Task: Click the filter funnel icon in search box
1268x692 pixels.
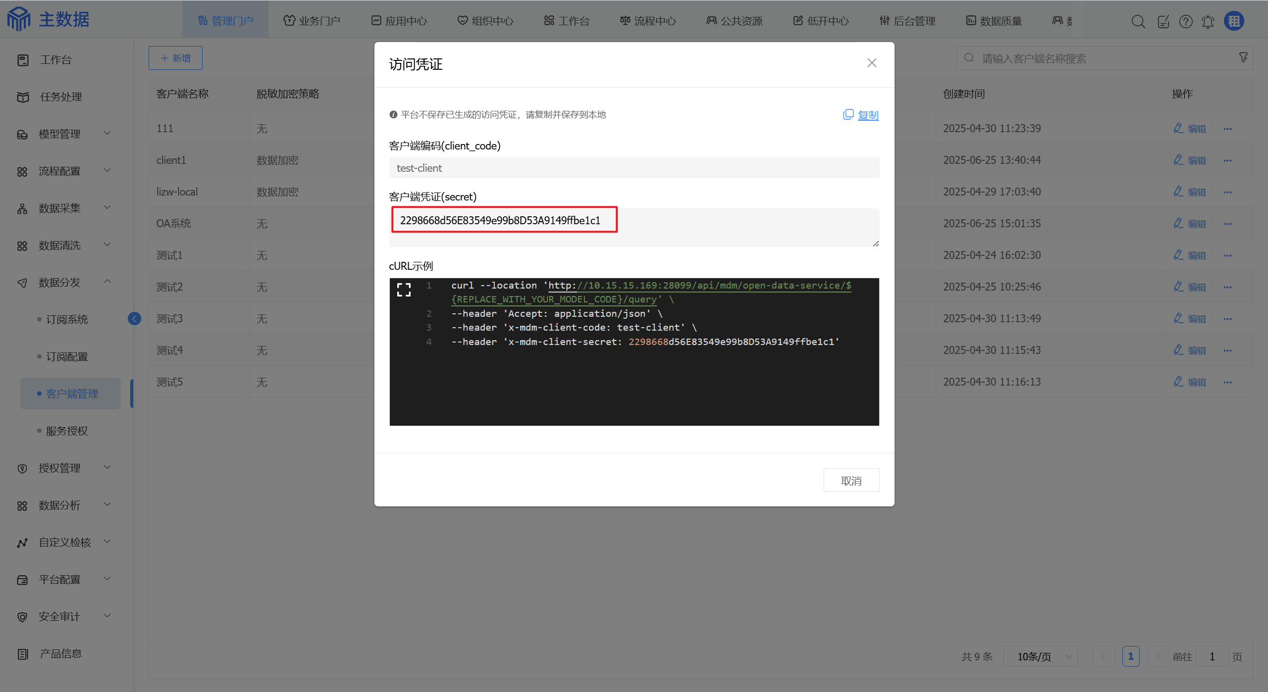Action: [x=1243, y=57]
